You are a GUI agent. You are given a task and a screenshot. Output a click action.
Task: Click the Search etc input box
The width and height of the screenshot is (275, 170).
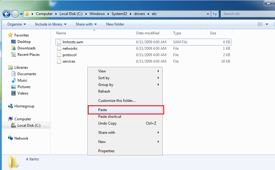242,14
